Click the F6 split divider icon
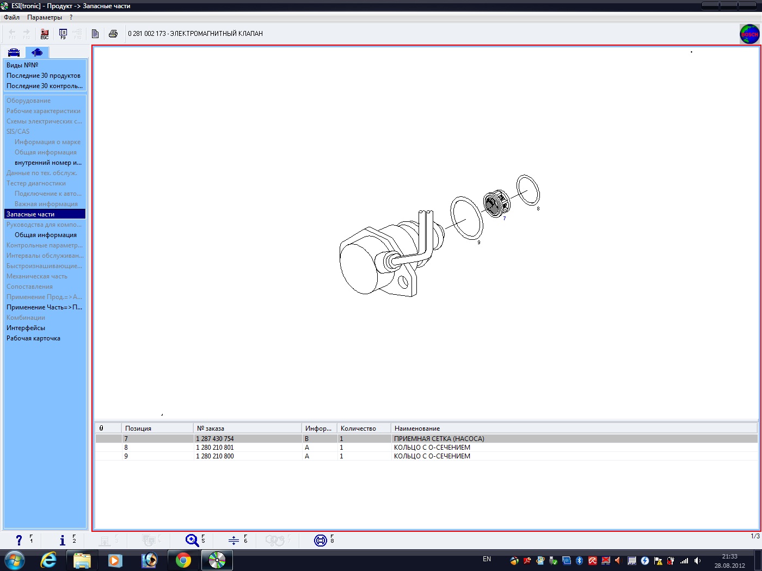 [233, 540]
